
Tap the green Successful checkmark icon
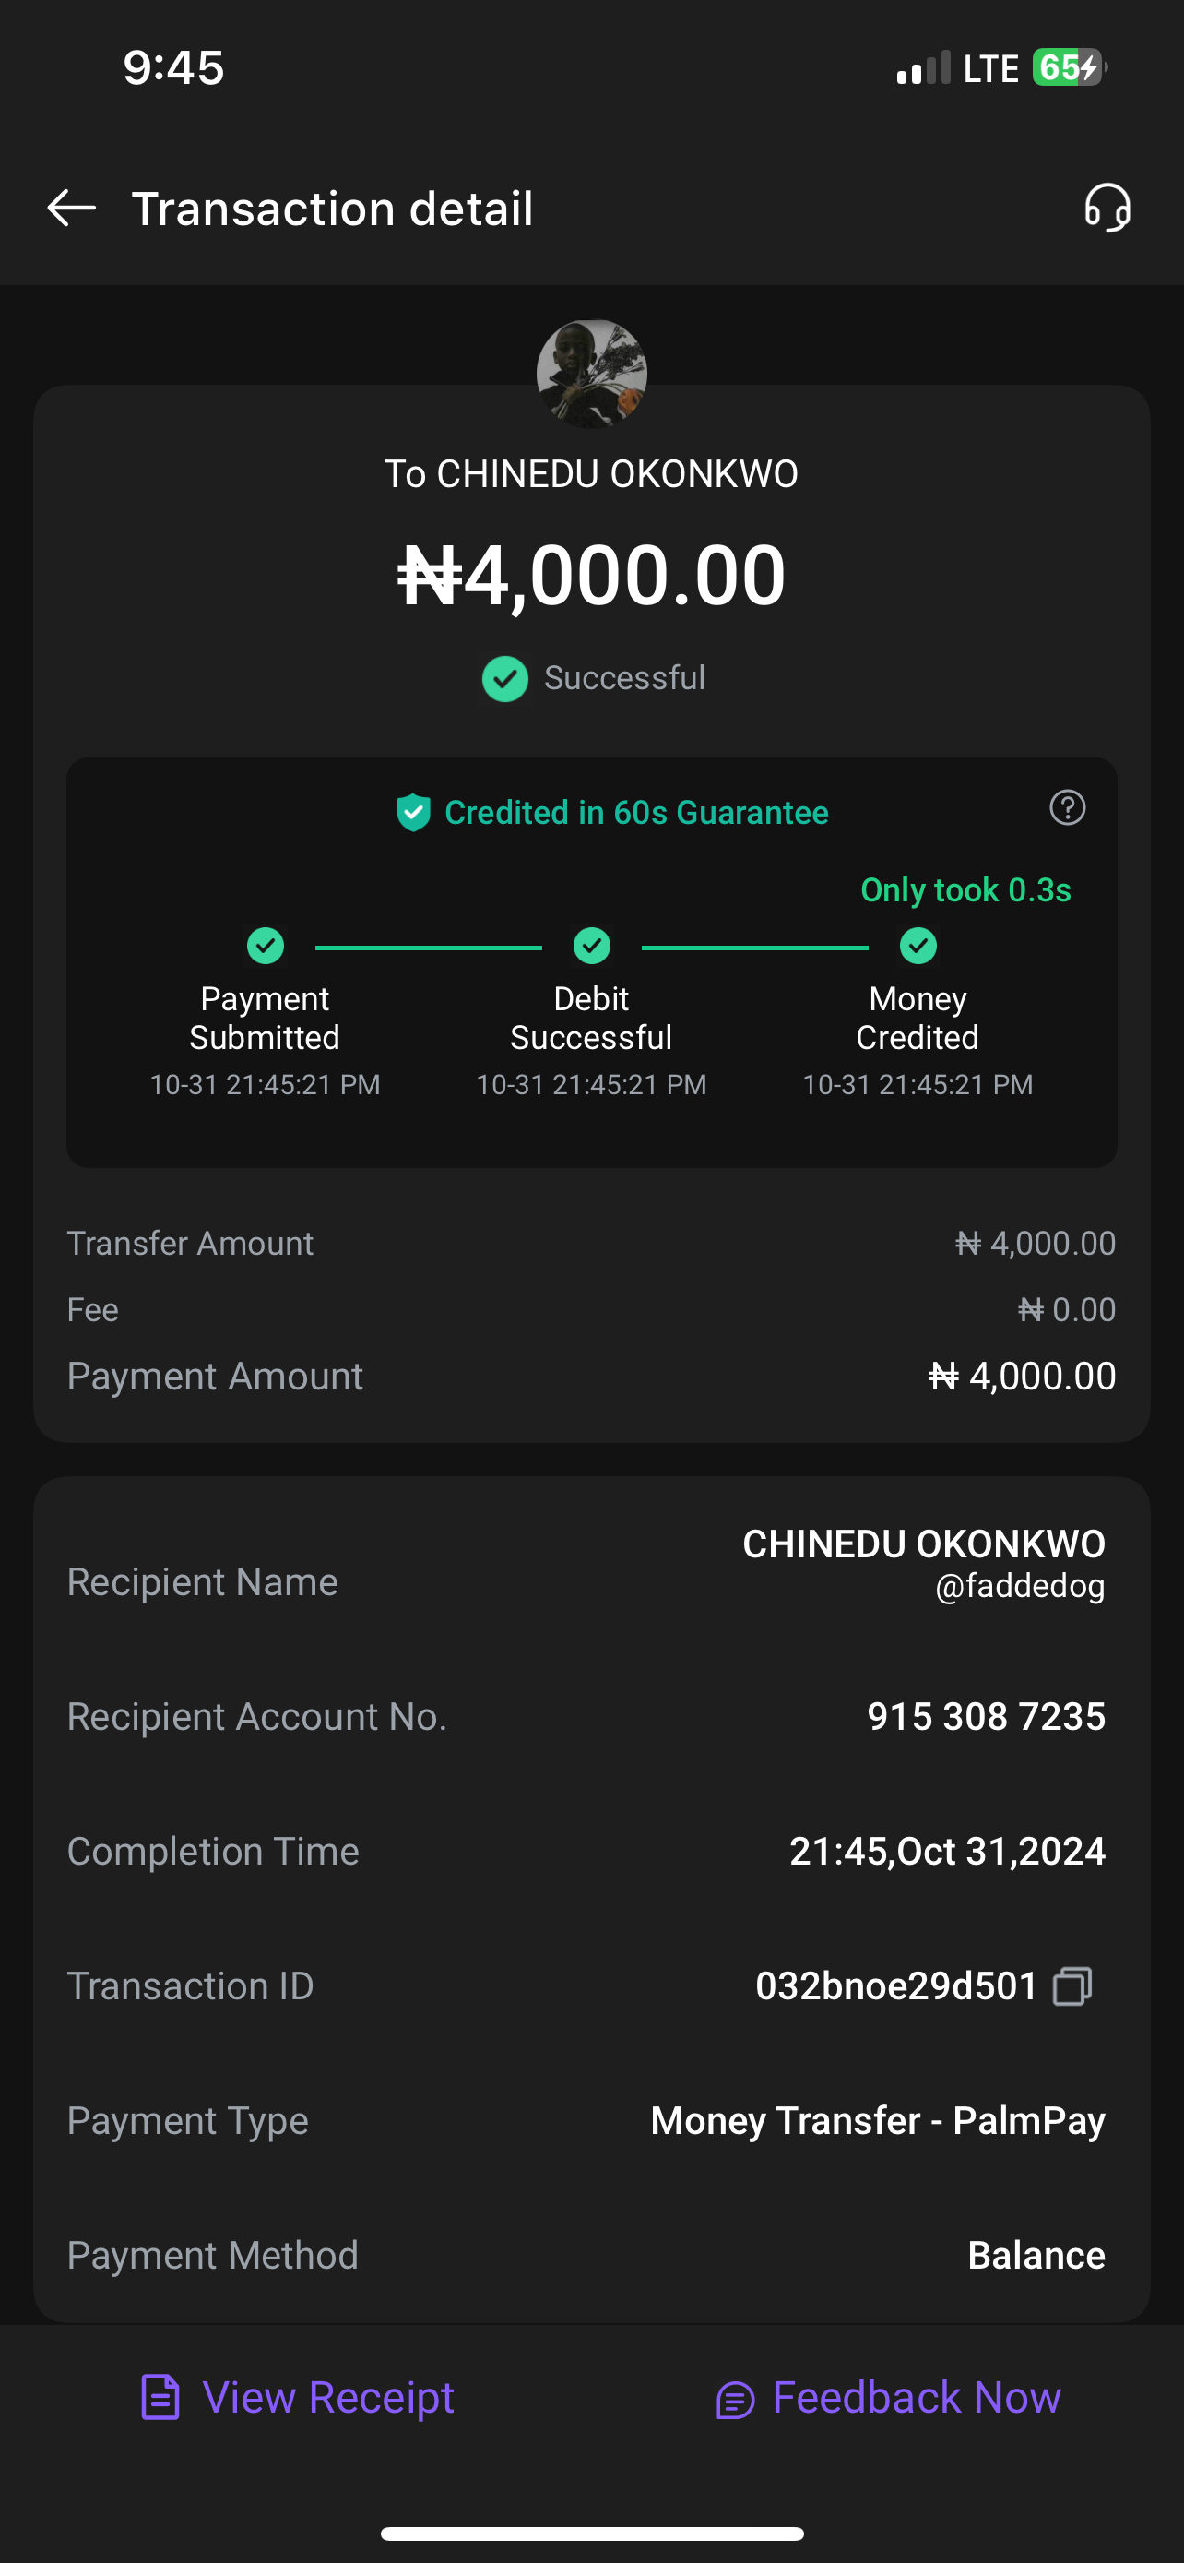505,680
